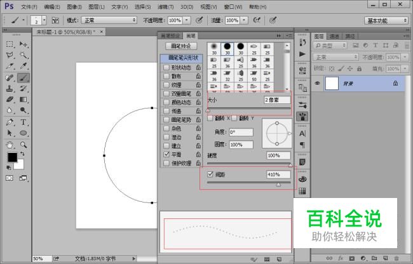Open the layer filter 类型 dropdown

pyautogui.click(x=330, y=46)
